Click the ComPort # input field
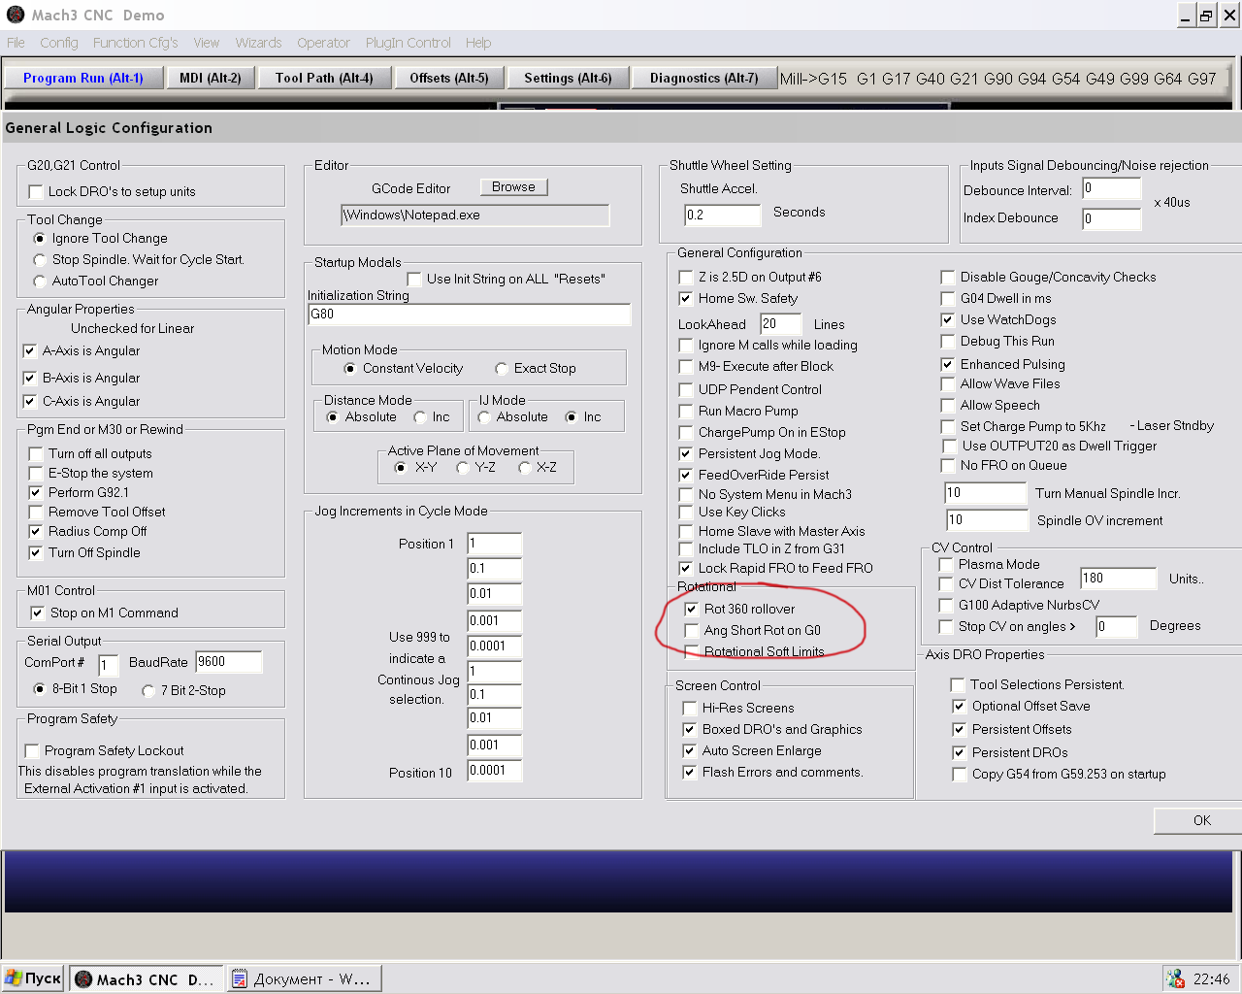The image size is (1242, 994). pos(109,665)
